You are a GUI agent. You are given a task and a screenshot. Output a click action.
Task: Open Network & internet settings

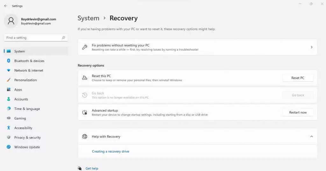coord(36,70)
